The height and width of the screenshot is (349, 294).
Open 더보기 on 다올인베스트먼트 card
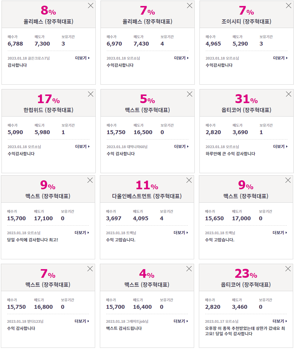[181, 232]
